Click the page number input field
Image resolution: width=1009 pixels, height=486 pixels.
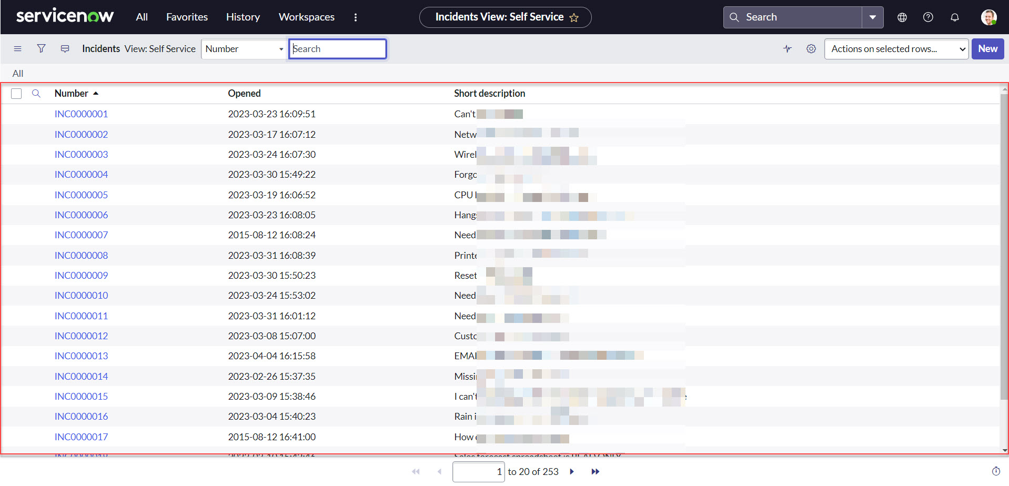click(478, 471)
